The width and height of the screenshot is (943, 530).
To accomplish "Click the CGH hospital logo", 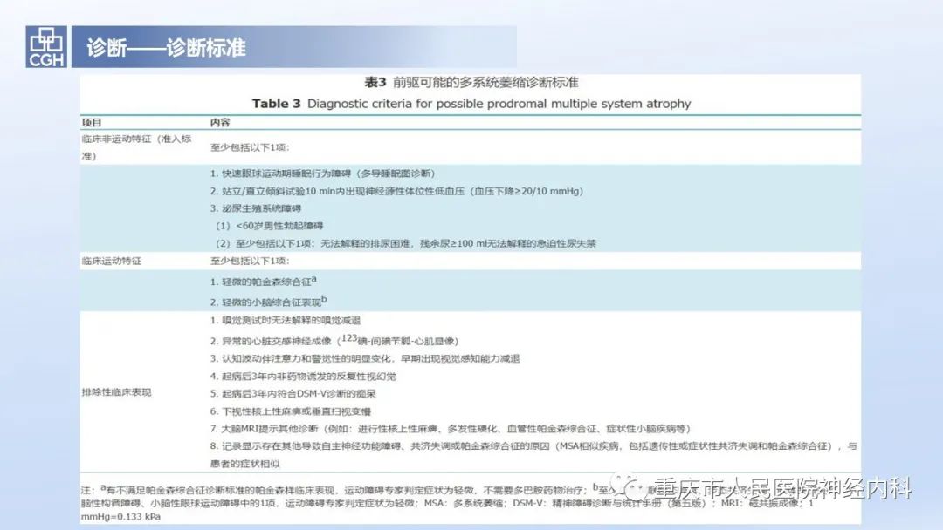I will point(45,47).
